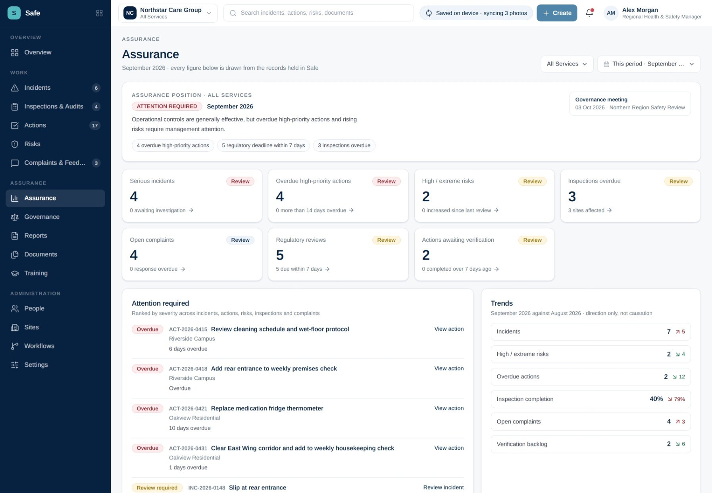Screen dimensions: 712x493
Task: Click the search incidents input field
Action: pos(318,13)
